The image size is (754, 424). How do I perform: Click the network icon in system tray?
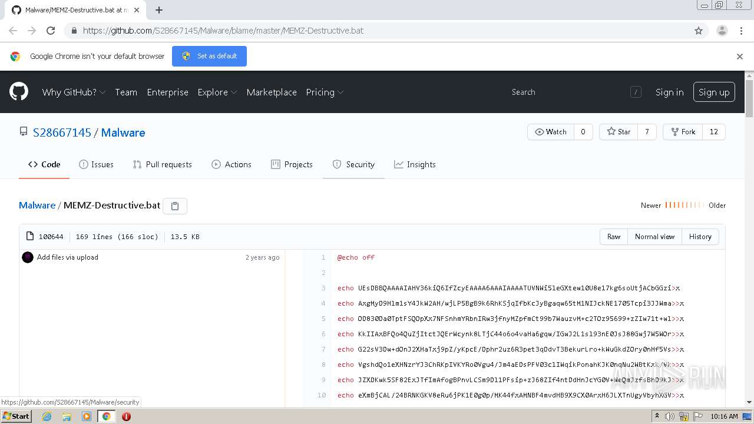(x=684, y=416)
